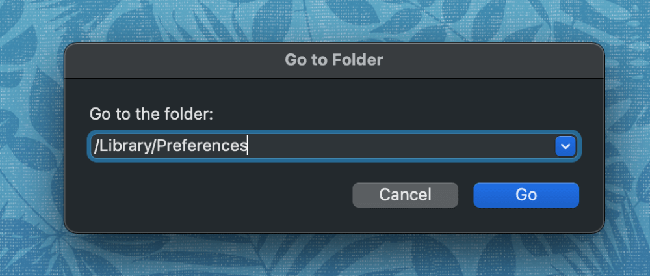Click the dialog body below the buttons
Viewport: 650px width, 276px height.
click(x=334, y=219)
